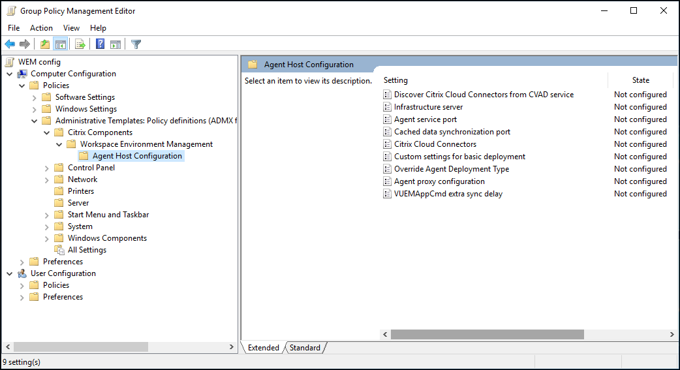
Task: Click the Up One Level folder icon
Action: [x=44, y=44]
